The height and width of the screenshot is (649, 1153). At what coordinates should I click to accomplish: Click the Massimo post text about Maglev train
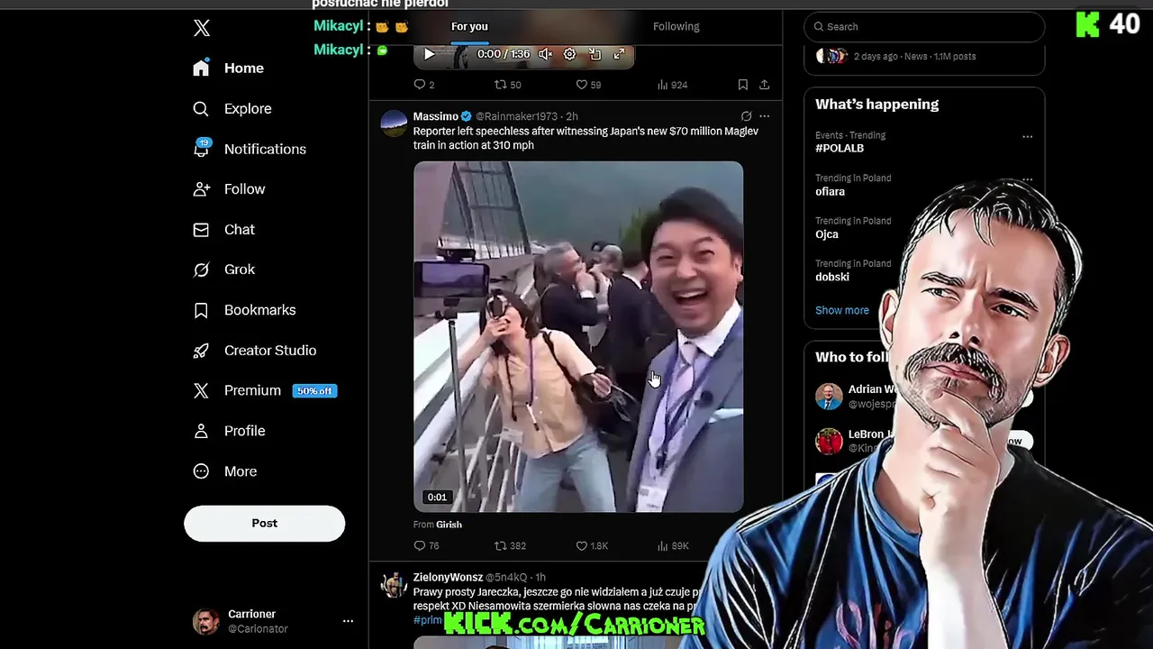tap(586, 139)
